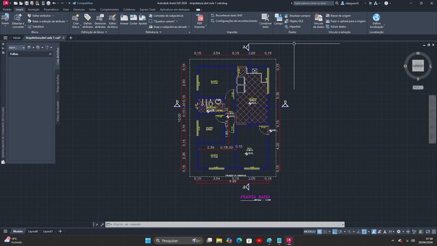
Task: Select the Ajustar reference tool
Action: [143, 20]
